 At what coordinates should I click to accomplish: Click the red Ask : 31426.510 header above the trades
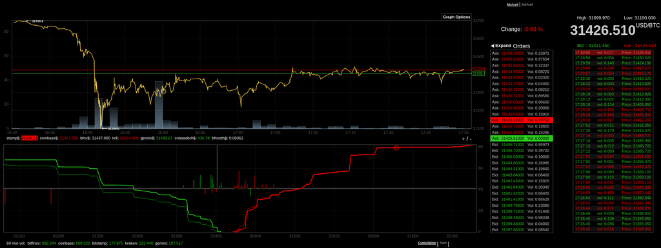click(640, 45)
